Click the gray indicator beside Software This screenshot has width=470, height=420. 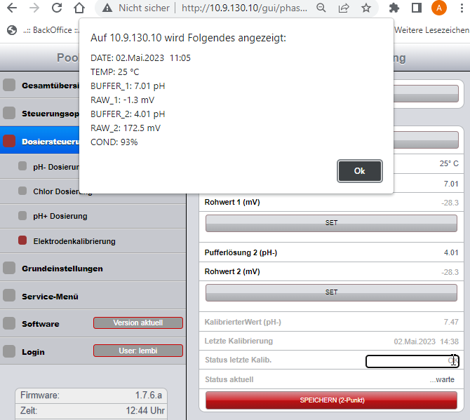click(x=9, y=323)
